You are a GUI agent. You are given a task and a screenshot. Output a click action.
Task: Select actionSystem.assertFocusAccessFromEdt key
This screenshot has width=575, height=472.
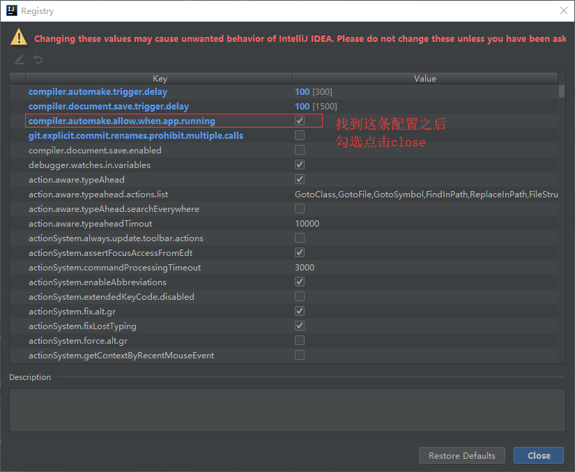(110, 253)
